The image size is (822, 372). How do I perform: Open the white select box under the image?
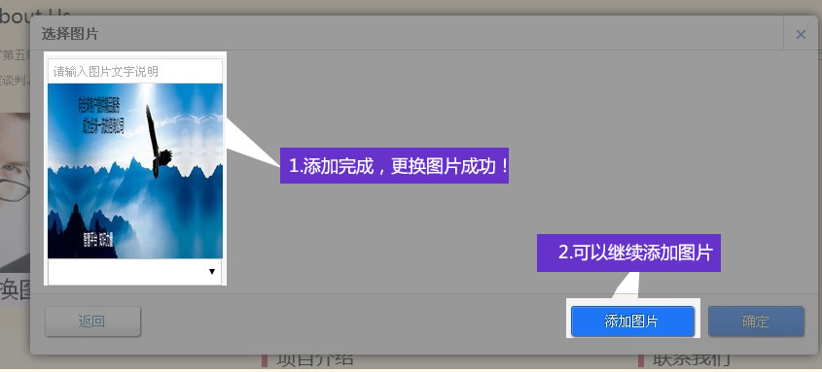click(x=135, y=272)
